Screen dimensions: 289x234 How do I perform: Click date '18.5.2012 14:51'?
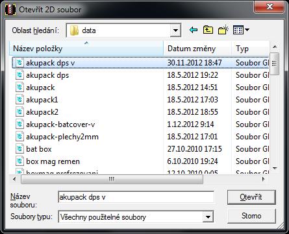[192, 88]
